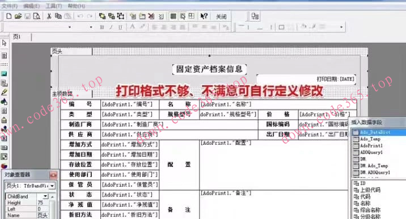Click the Send to Back icon
The height and width of the screenshot is (219, 406).
point(112,16)
